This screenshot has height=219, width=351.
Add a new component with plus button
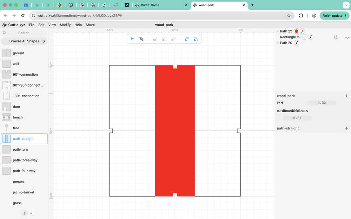24,213
